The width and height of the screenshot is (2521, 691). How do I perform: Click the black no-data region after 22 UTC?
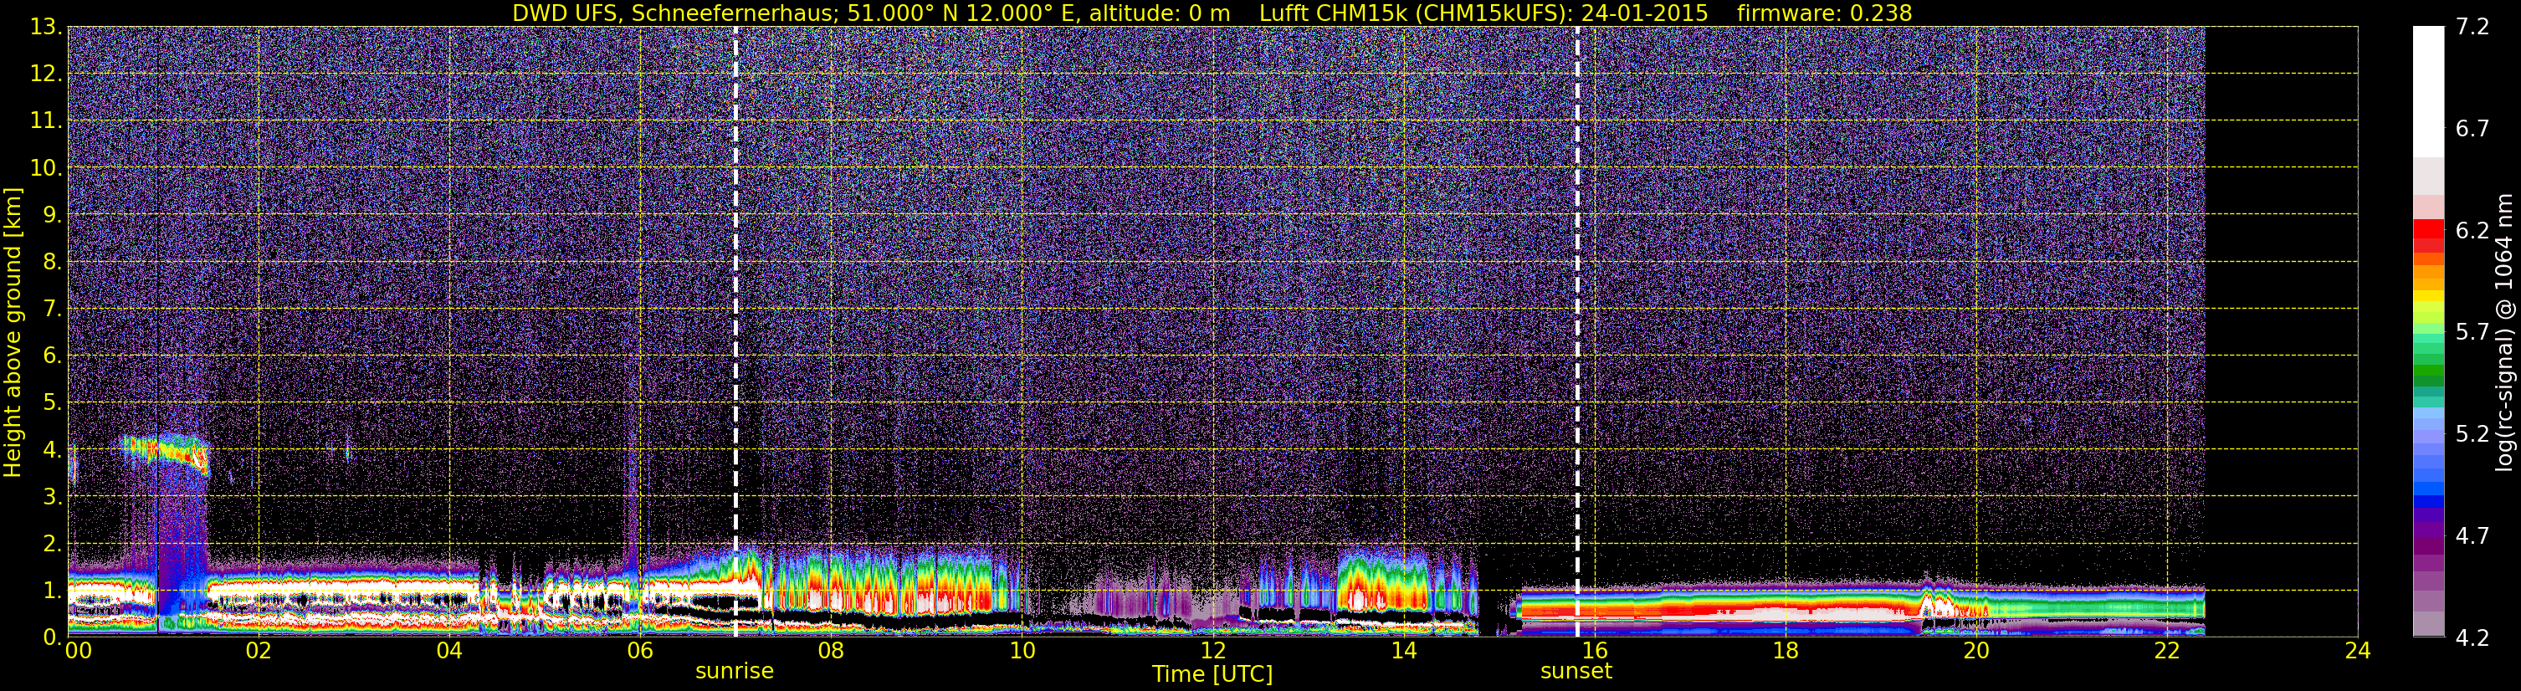click(2281, 332)
